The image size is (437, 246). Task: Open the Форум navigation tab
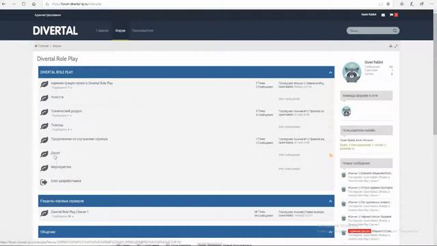pyautogui.click(x=120, y=31)
